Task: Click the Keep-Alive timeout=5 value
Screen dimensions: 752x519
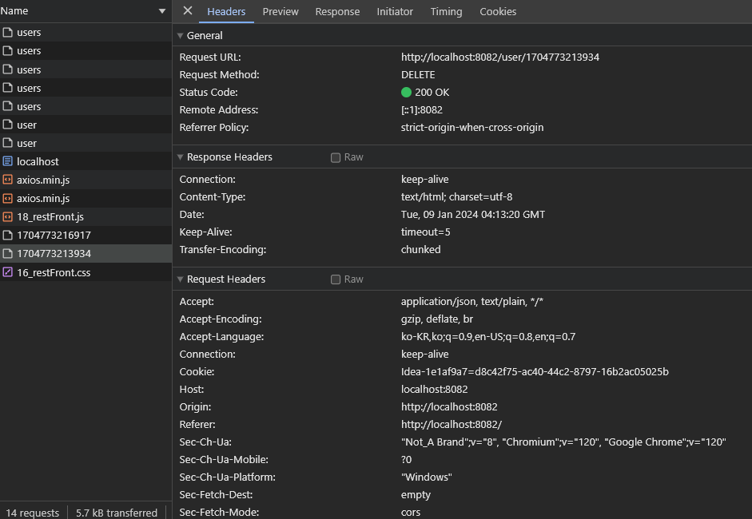Action: pyautogui.click(x=425, y=232)
